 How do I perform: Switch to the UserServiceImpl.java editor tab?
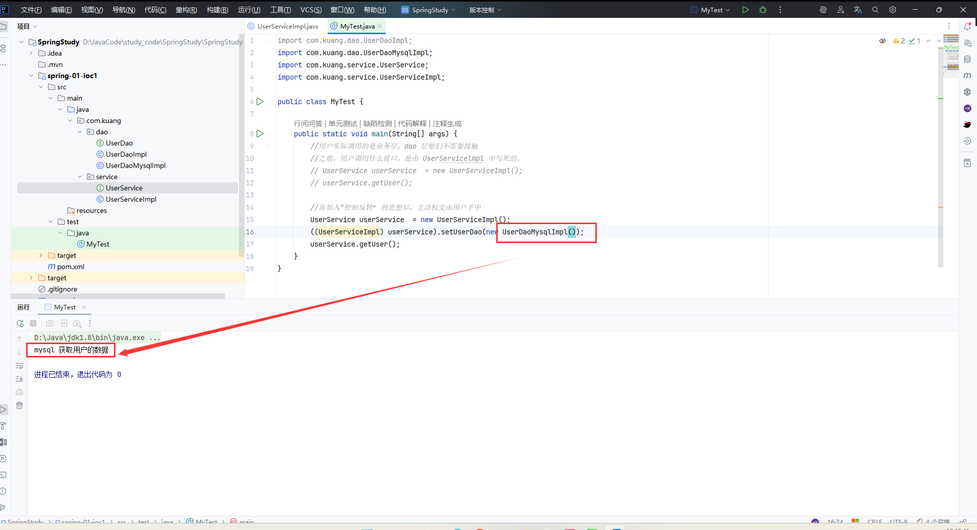coord(283,26)
